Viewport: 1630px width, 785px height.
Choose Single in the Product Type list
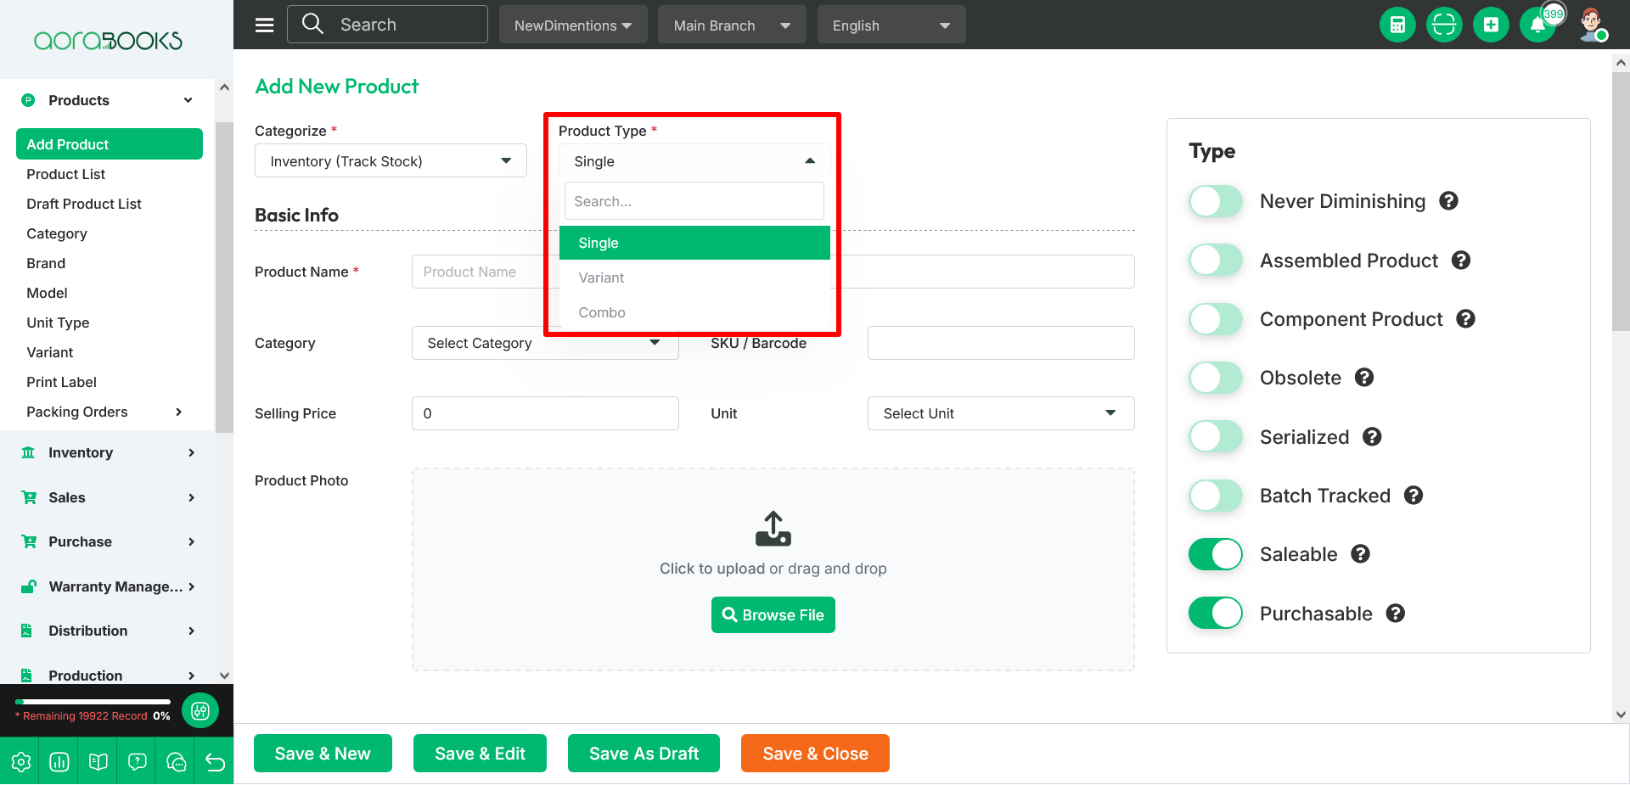click(x=694, y=243)
